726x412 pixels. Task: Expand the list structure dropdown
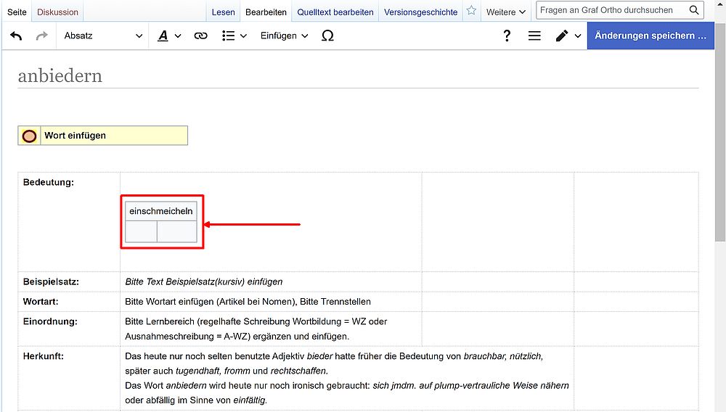tap(234, 36)
